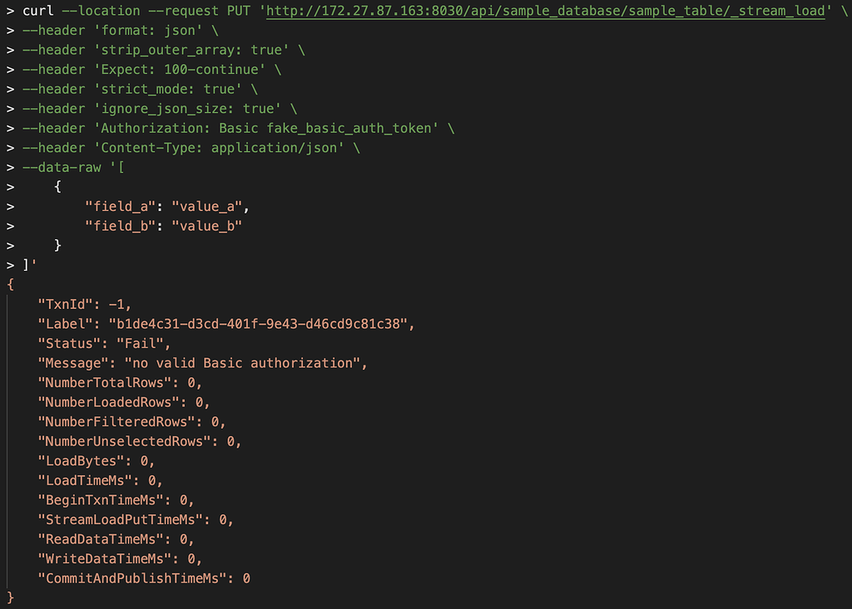Click the strict_mode header value
The image size is (852, 609).
point(219,89)
